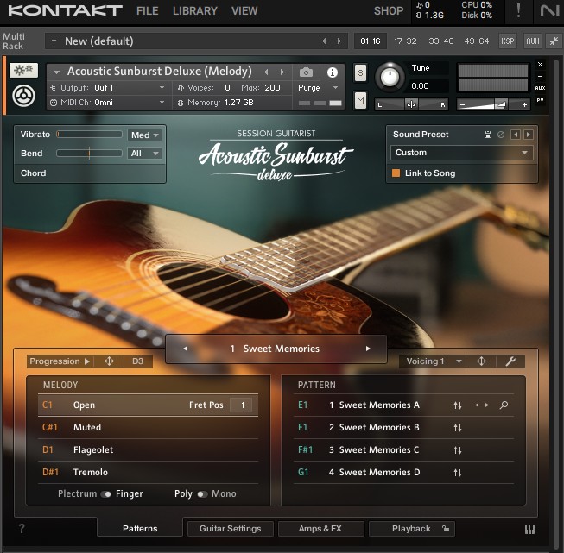Mute the instrument with M button

pyautogui.click(x=360, y=100)
